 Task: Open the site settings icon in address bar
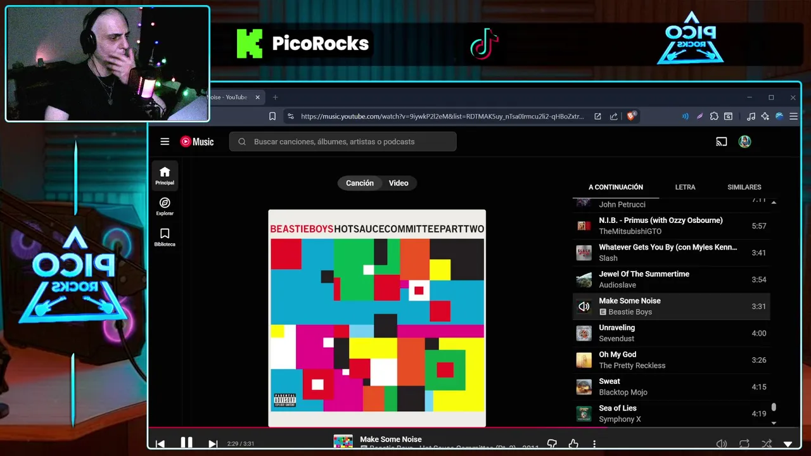coord(291,117)
